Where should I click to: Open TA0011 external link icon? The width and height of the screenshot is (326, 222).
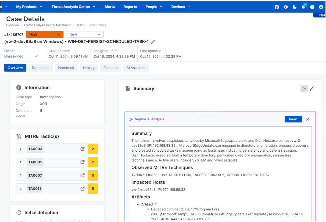tap(83, 189)
